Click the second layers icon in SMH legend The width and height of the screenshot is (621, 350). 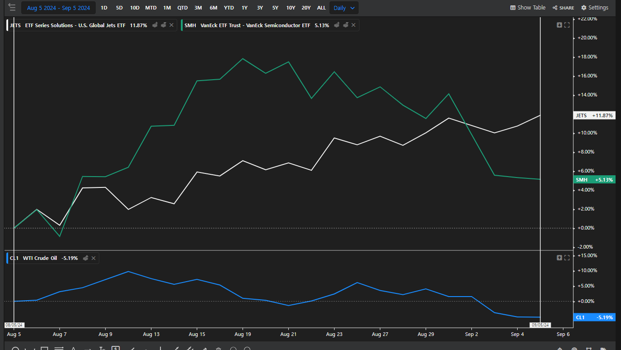coord(345,25)
